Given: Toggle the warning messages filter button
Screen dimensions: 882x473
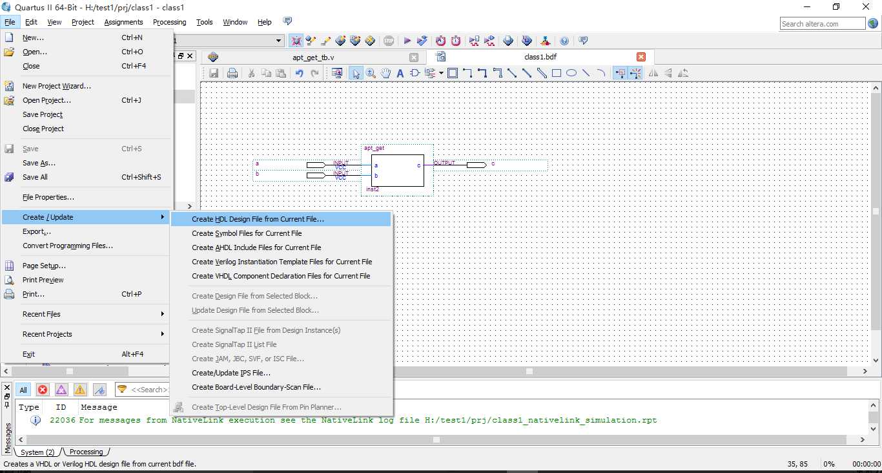Looking at the screenshot, I should coord(80,390).
